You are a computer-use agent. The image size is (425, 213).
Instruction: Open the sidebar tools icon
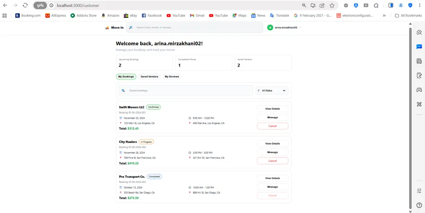tap(419, 104)
